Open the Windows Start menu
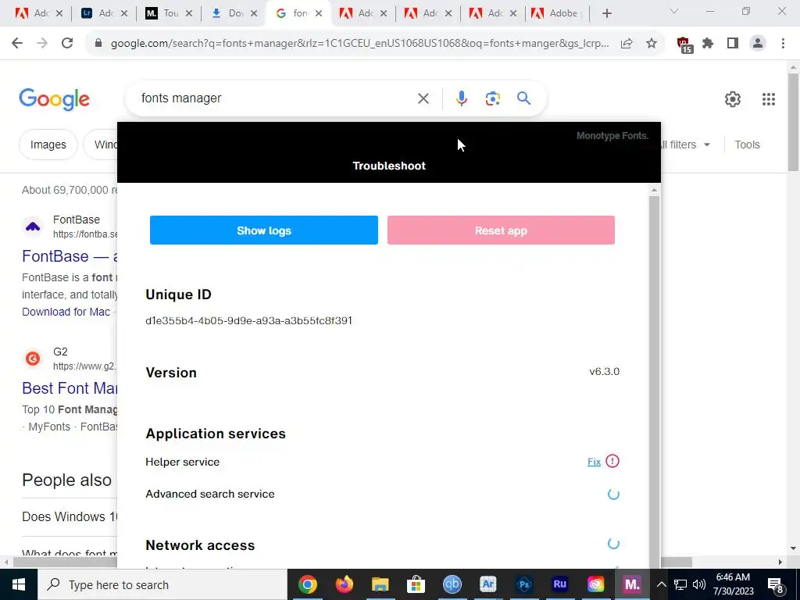Viewport: 800px width, 600px height. pos(19,584)
